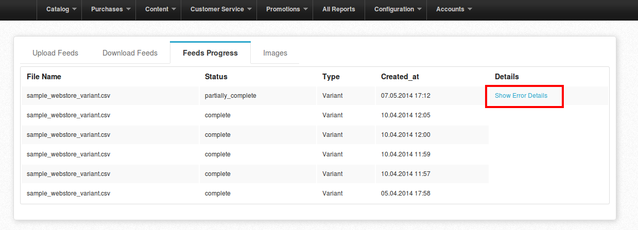Click the Status column header
Image resolution: width=638 pixels, height=230 pixels.
216,77
